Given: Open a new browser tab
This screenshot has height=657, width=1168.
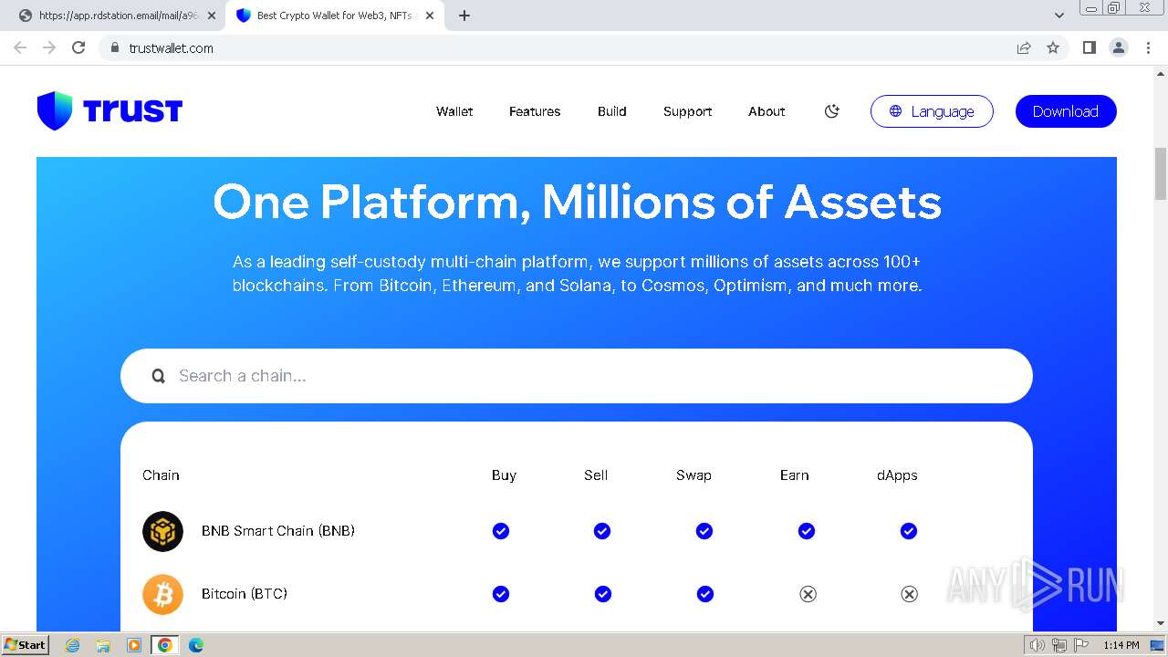Looking at the screenshot, I should pyautogui.click(x=464, y=16).
